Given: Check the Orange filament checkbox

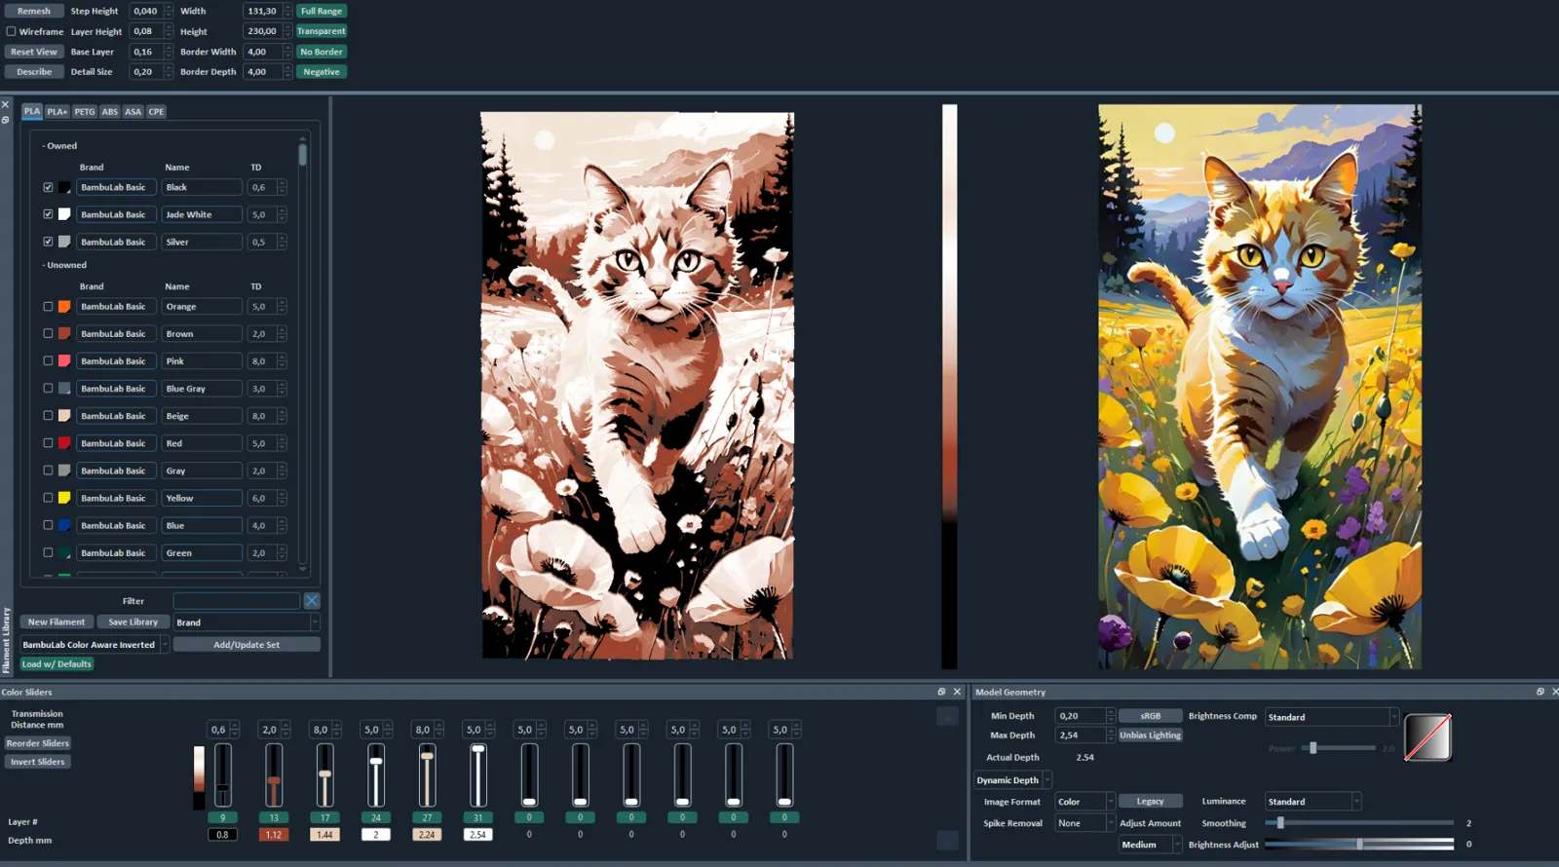Looking at the screenshot, I should click(x=48, y=307).
